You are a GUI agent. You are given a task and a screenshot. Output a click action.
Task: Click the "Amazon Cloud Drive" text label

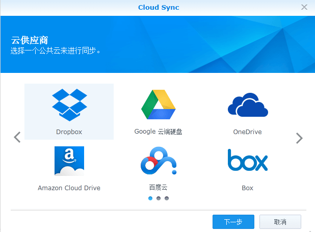click(x=69, y=188)
